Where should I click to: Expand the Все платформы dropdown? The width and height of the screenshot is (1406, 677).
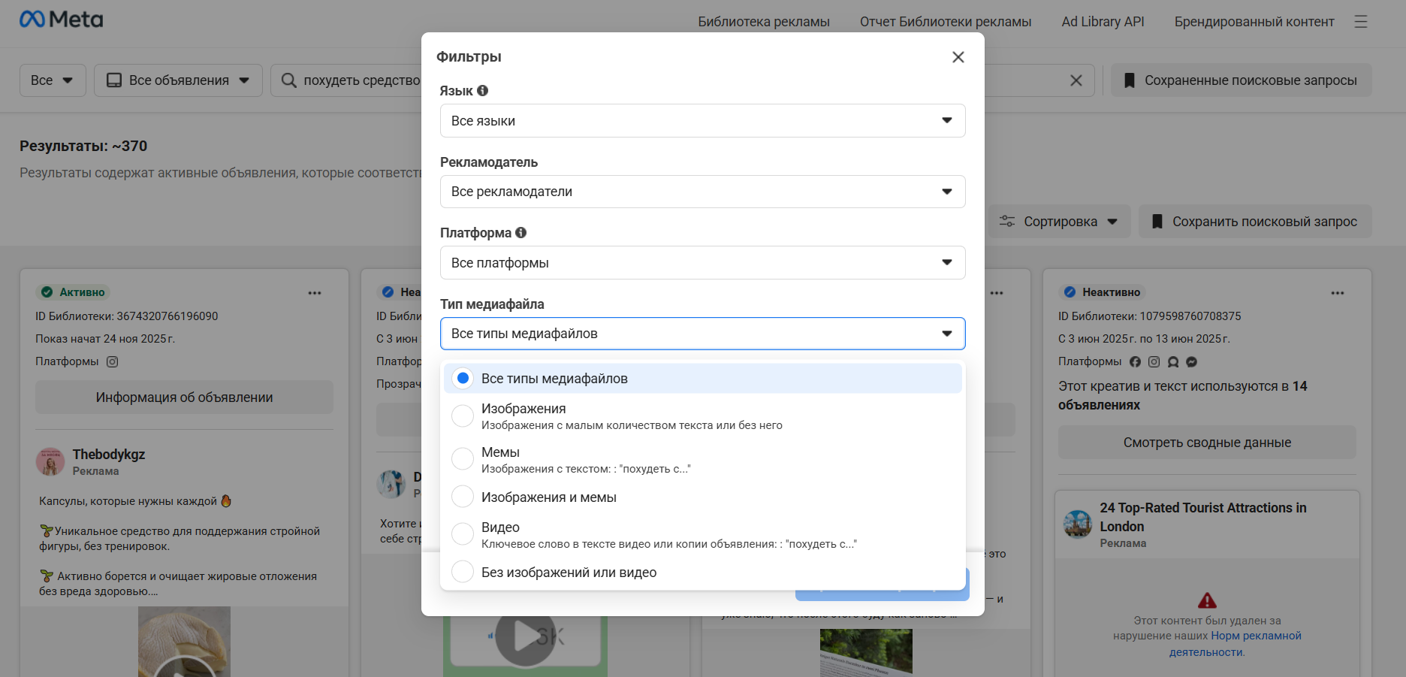[x=702, y=263]
